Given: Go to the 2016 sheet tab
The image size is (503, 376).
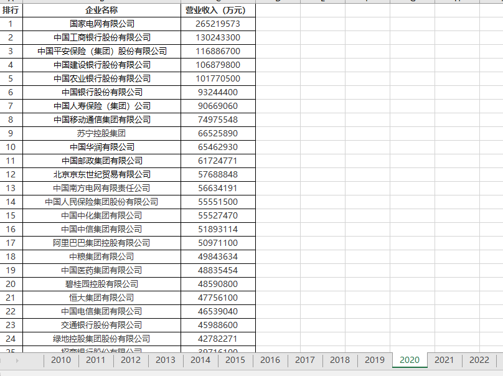Looking at the screenshot, I should click(270, 360).
